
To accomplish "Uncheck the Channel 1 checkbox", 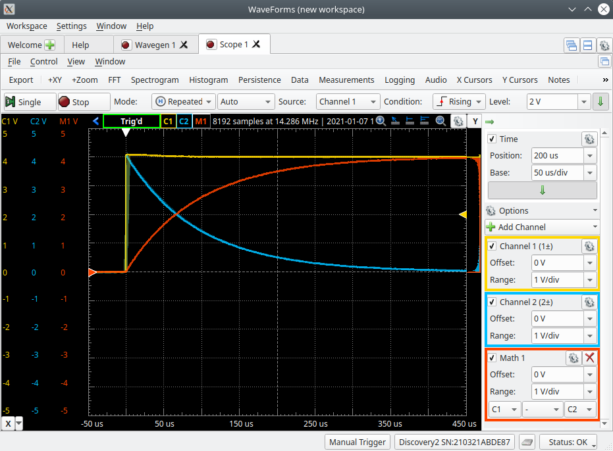I will [492, 247].
